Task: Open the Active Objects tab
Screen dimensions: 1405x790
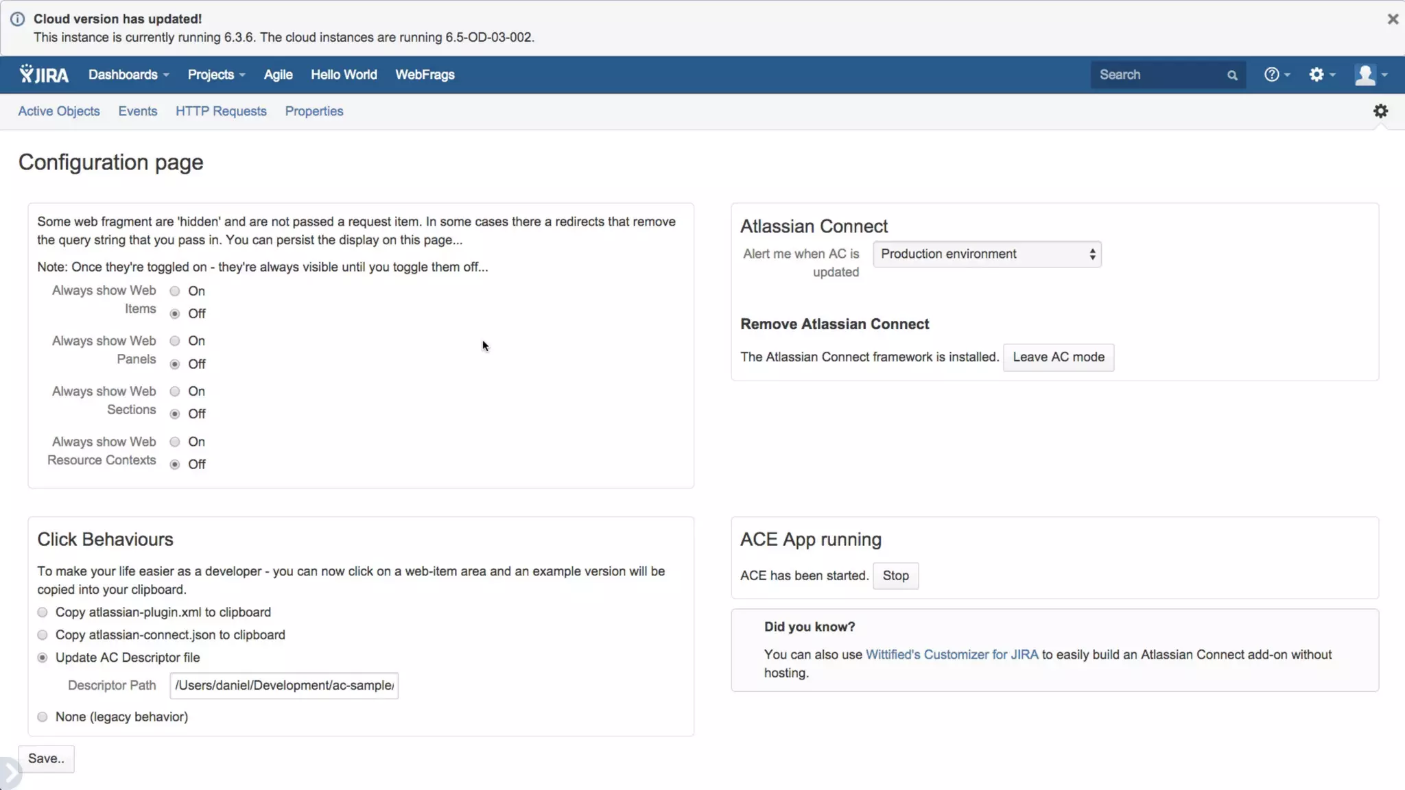Action: tap(59, 111)
